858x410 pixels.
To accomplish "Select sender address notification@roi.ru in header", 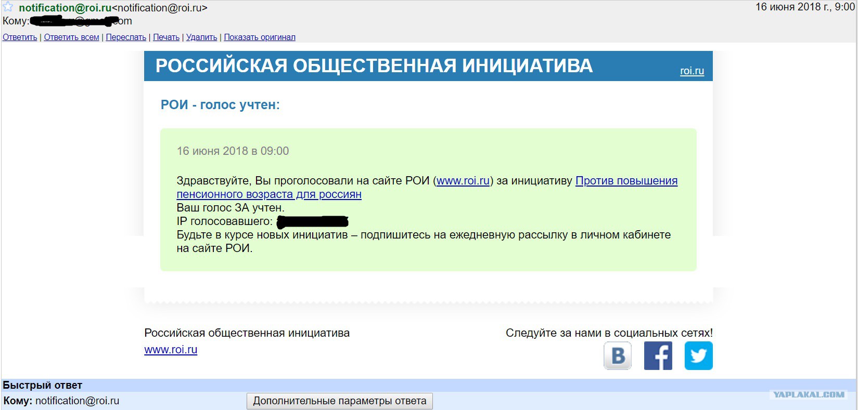I will coord(65,8).
